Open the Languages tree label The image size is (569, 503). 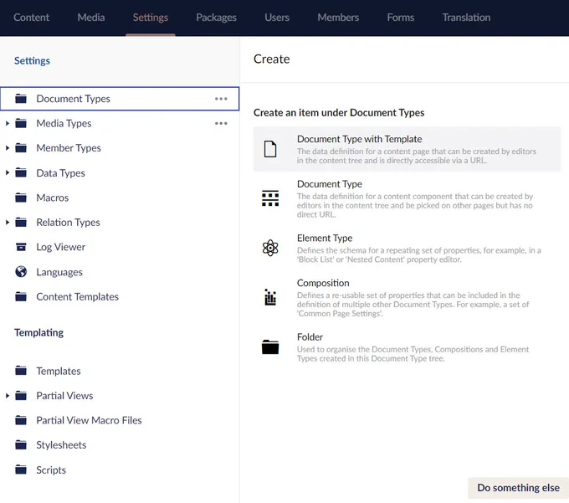point(59,272)
